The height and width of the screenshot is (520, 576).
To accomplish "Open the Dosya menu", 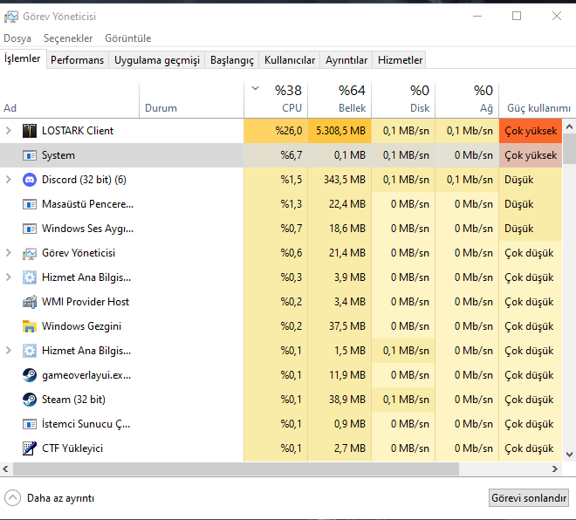I will pos(17,38).
